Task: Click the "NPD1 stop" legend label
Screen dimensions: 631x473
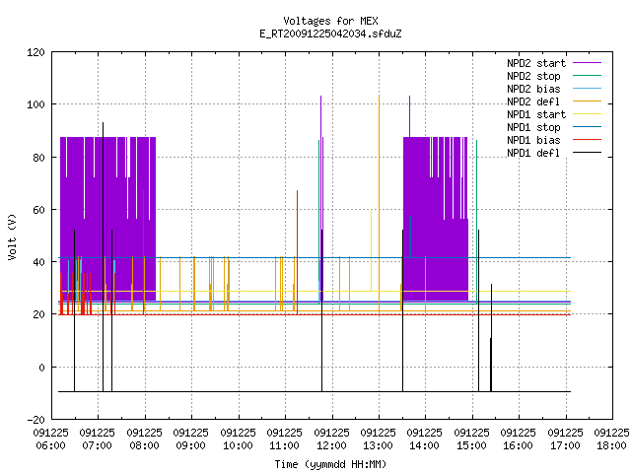Action: [533, 127]
